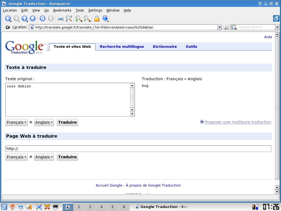Reload the page with Reload icon

[43, 18]
